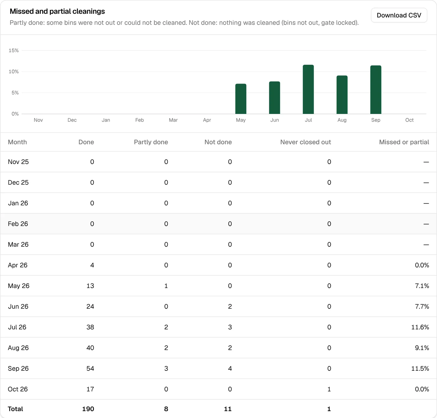Click the total Not done value 11

point(228,409)
